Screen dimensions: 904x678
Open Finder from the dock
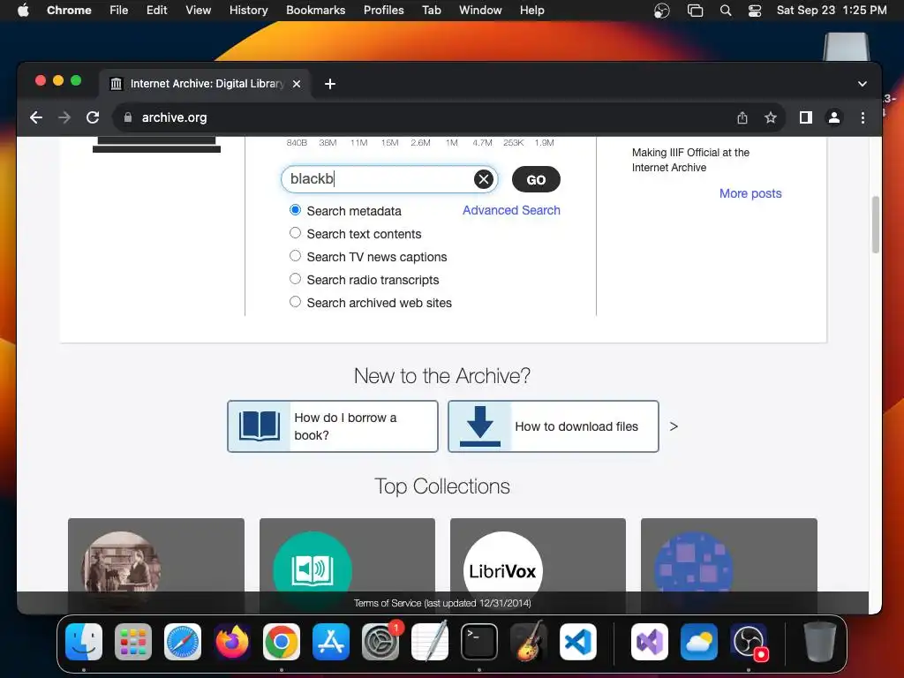click(x=84, y=642)
